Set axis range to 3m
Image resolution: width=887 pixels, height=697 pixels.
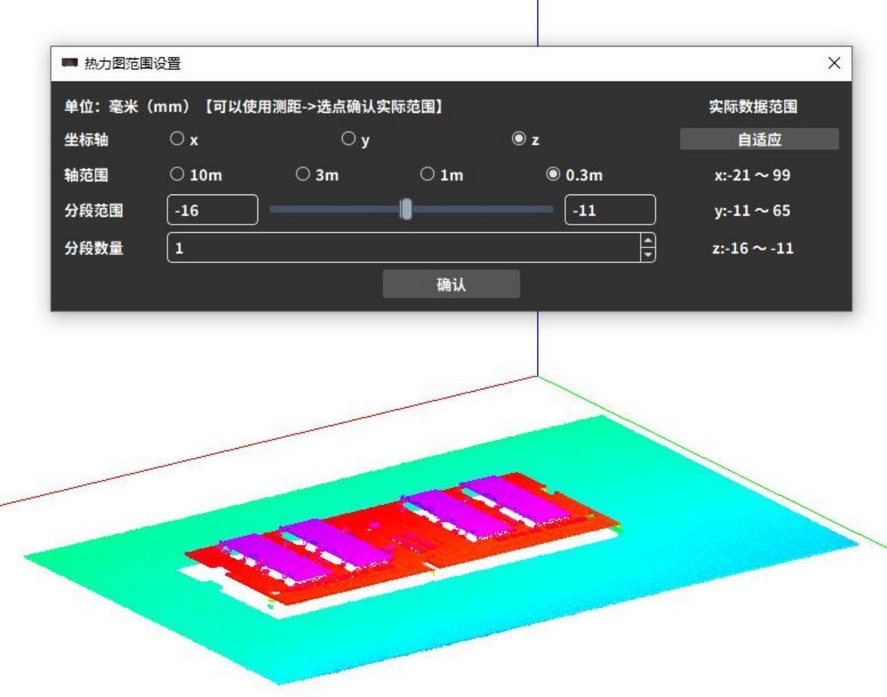click(x=303, y=175)
